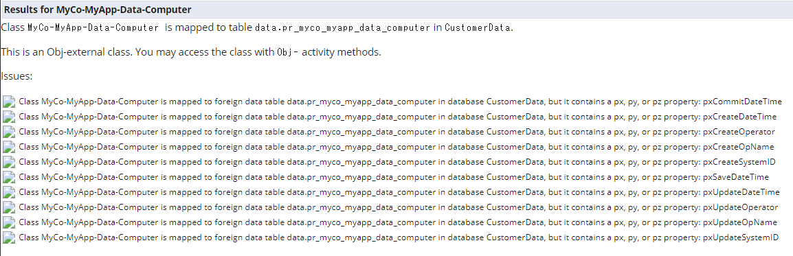Click the pxCreateSystemID property name at line end

pyautogui.click(x=739, y=162)
